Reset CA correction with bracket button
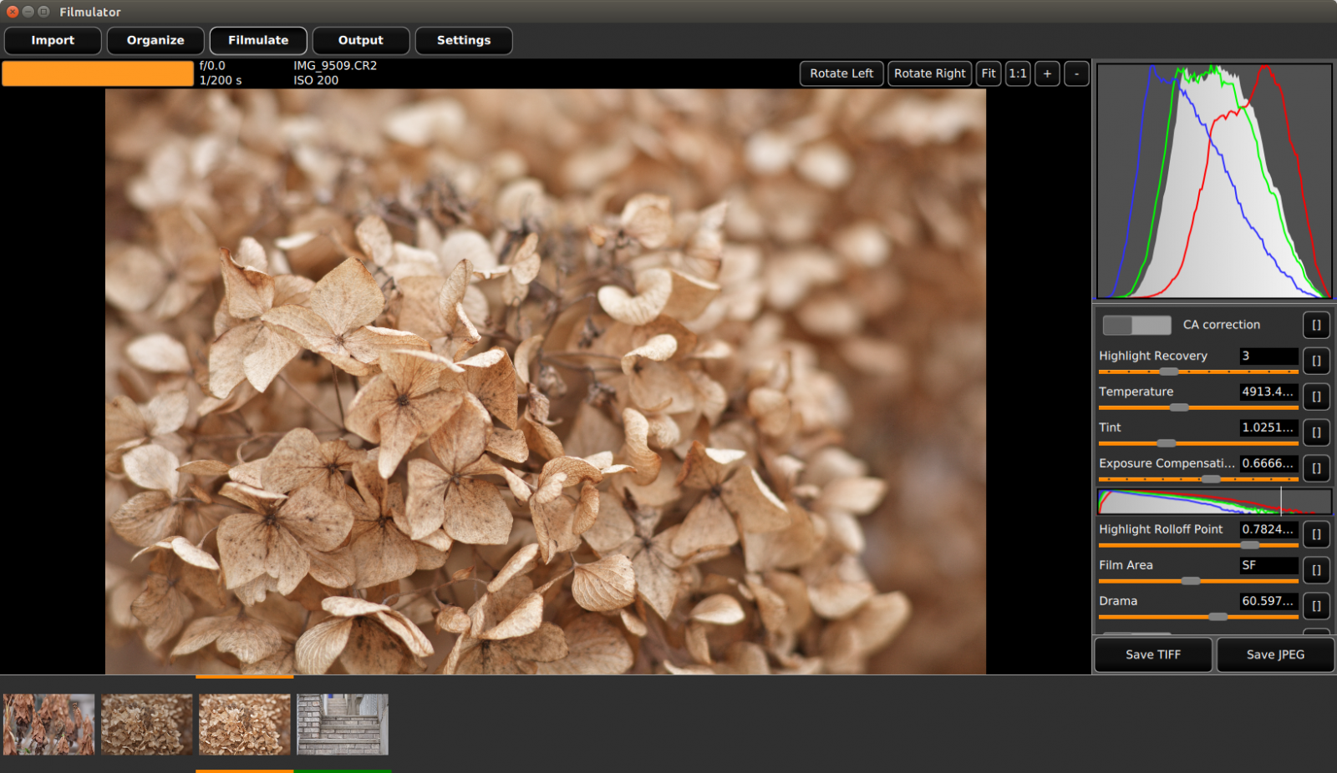 coord(1316,325)
